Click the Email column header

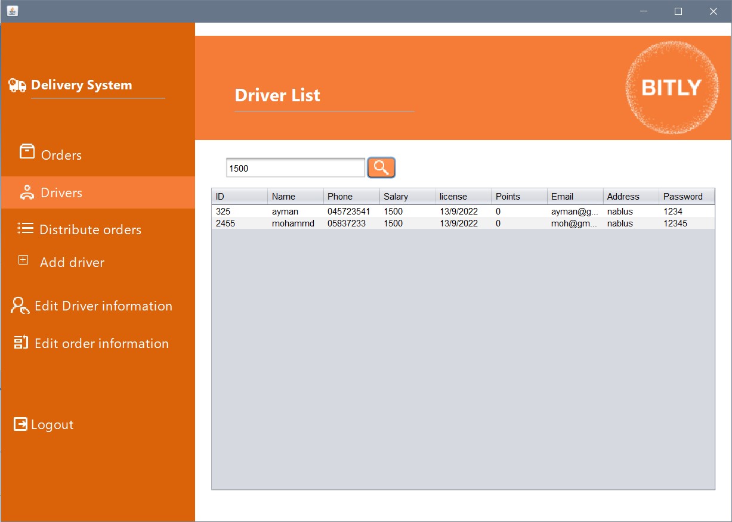(576, 197)
